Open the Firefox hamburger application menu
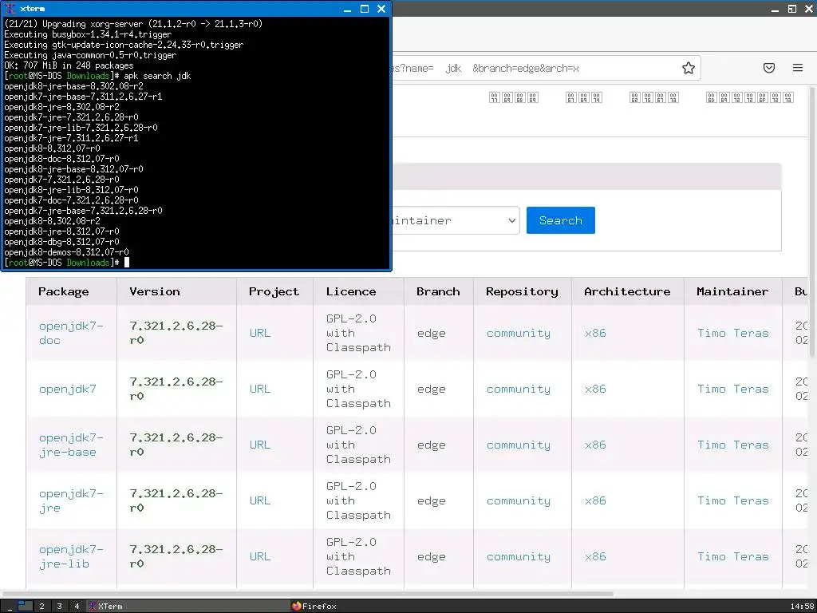Screen dimensions: 817x613 [798, 68]
